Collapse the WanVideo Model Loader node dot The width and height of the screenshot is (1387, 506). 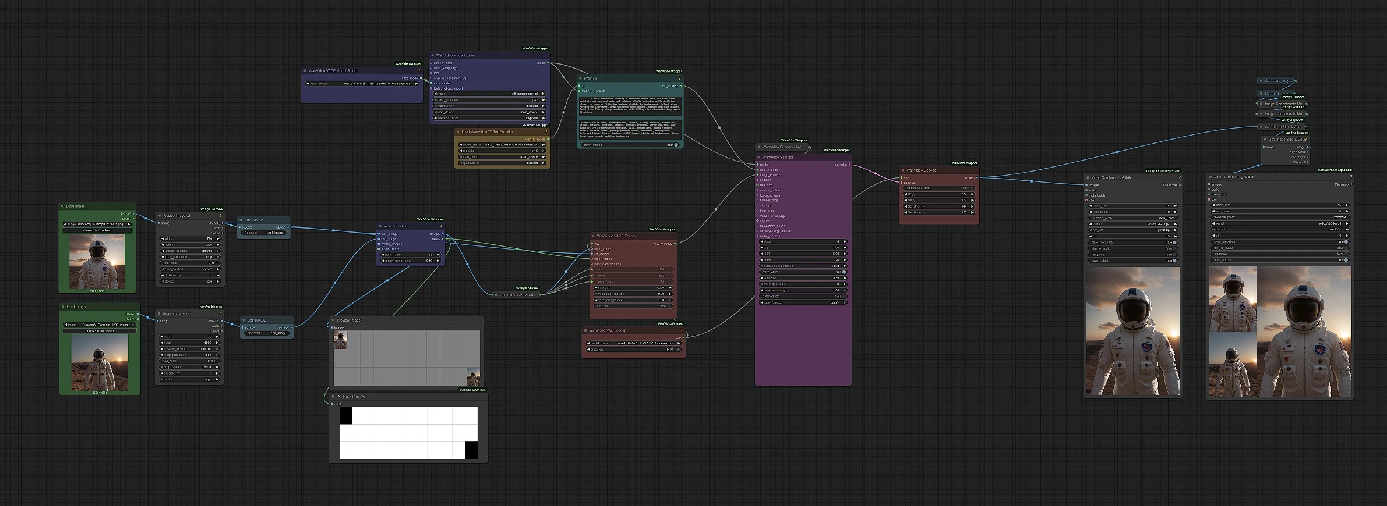[x=433, y=55]
